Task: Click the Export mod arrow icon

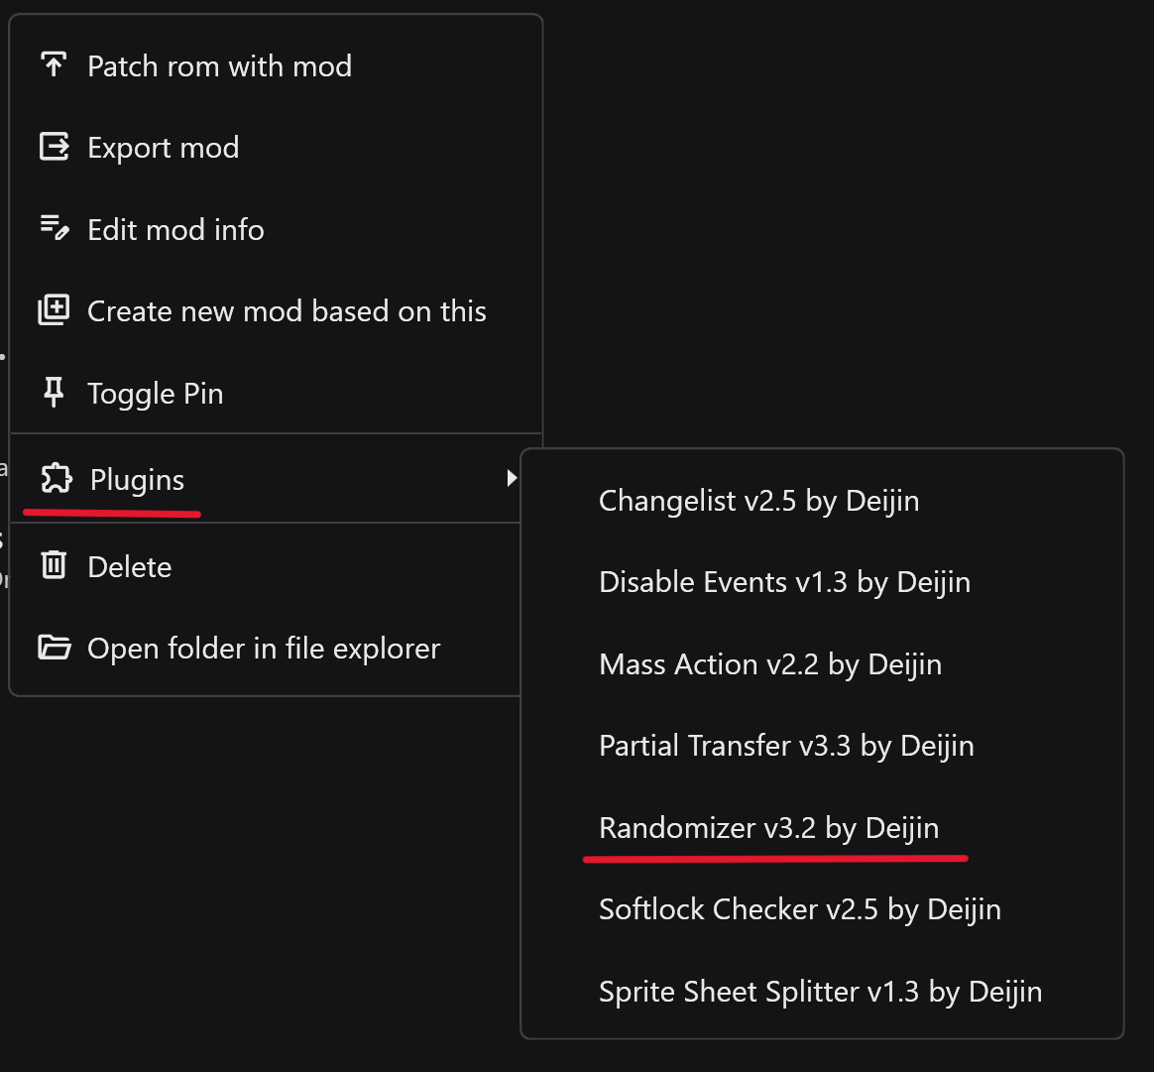Action: click(54, 148)
